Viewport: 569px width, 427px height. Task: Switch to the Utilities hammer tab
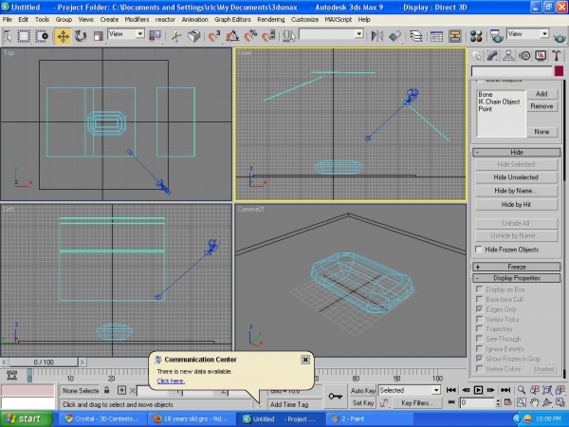pos(557,56)
